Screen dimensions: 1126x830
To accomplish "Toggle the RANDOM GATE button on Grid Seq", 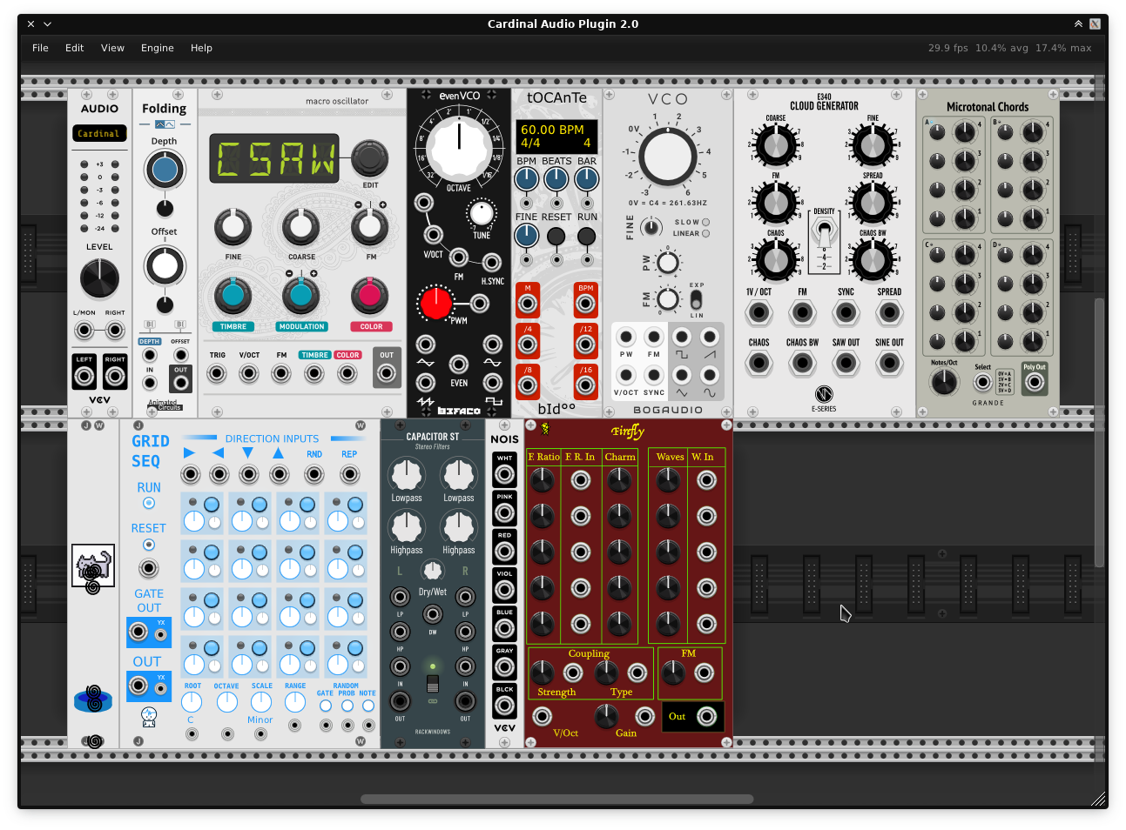I will click(325, 706).
